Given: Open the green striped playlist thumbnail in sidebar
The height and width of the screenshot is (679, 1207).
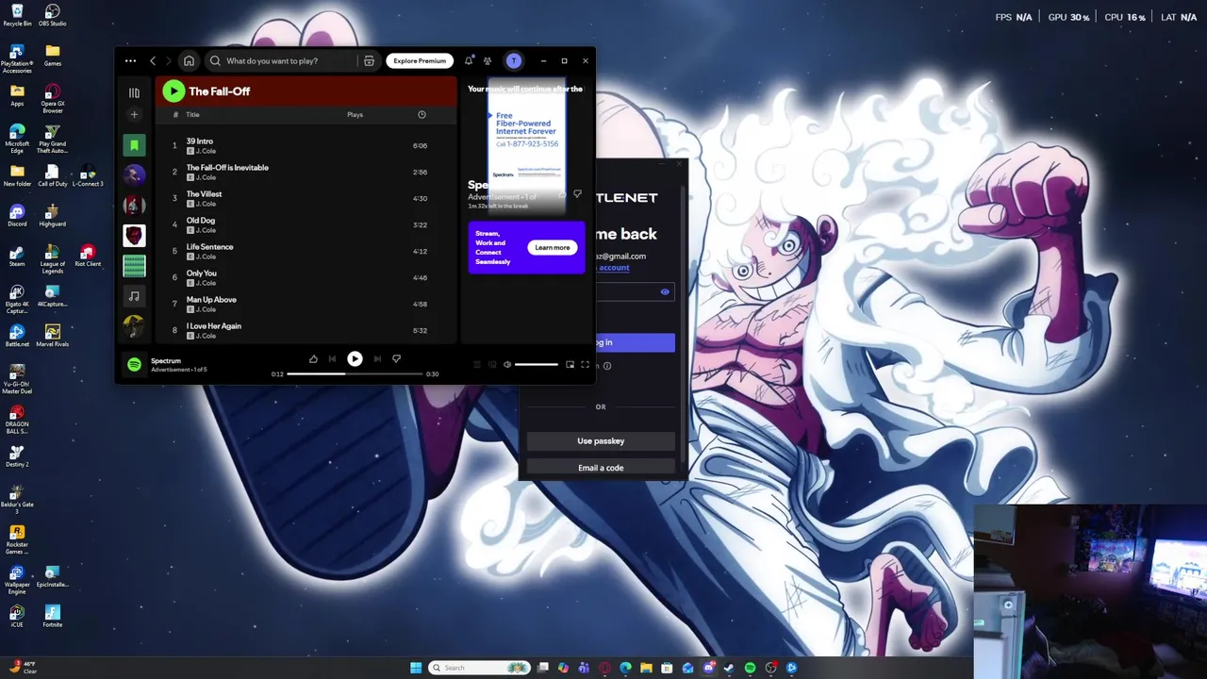Looking at the screenshot, I should [x=134, y=266].
